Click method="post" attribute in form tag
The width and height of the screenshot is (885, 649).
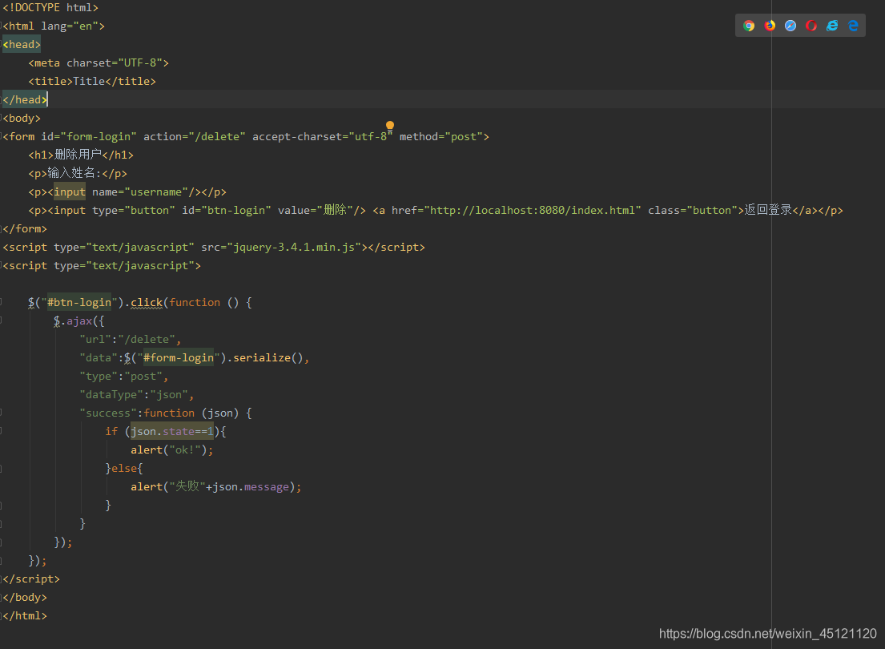pyautogui.click(x=440, y=137)
